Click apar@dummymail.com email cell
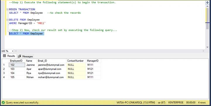Screen dimensions: 211x106 pyautogui.click(x=52, y=69)
